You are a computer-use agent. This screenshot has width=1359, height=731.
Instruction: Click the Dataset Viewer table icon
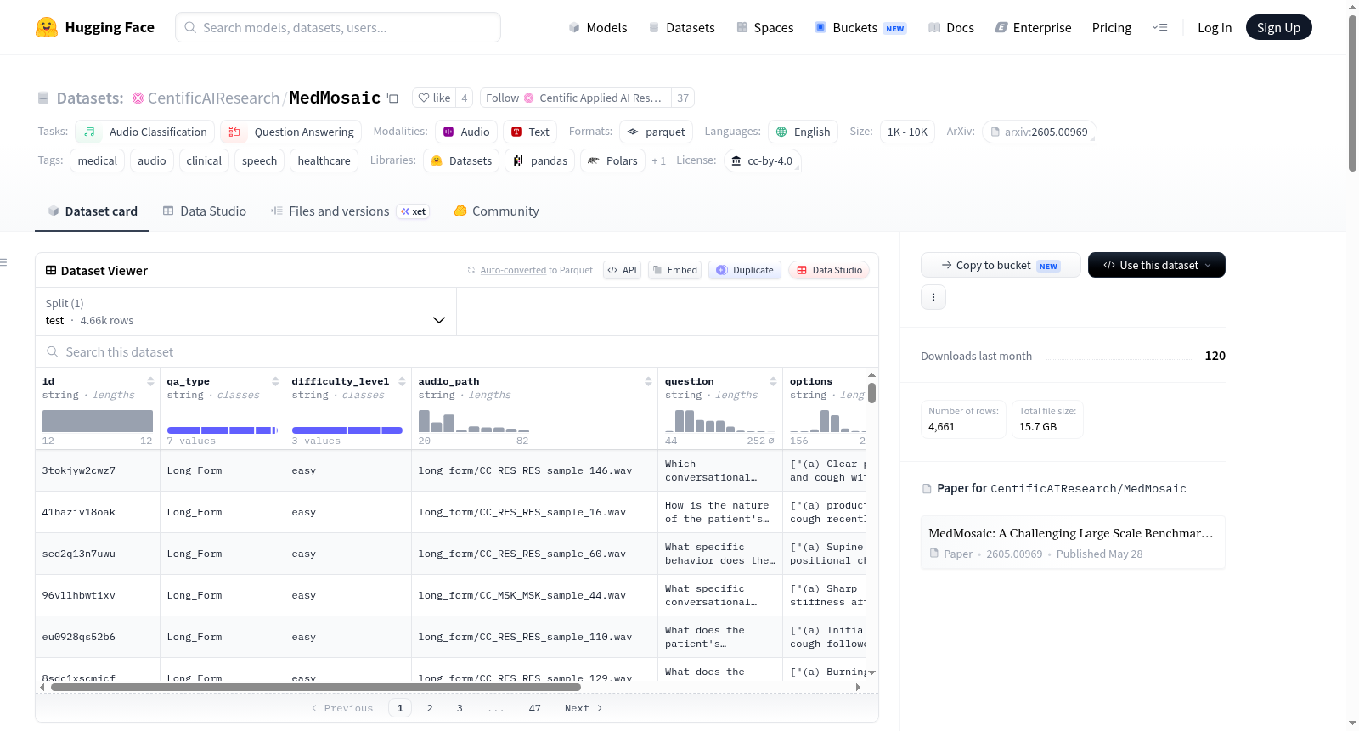(x=51, y=270)
